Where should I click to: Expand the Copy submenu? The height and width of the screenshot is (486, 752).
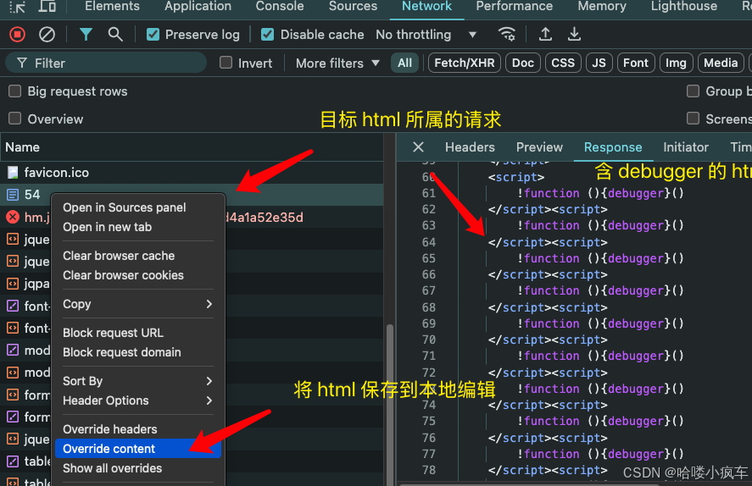click(x=138, y=304)
